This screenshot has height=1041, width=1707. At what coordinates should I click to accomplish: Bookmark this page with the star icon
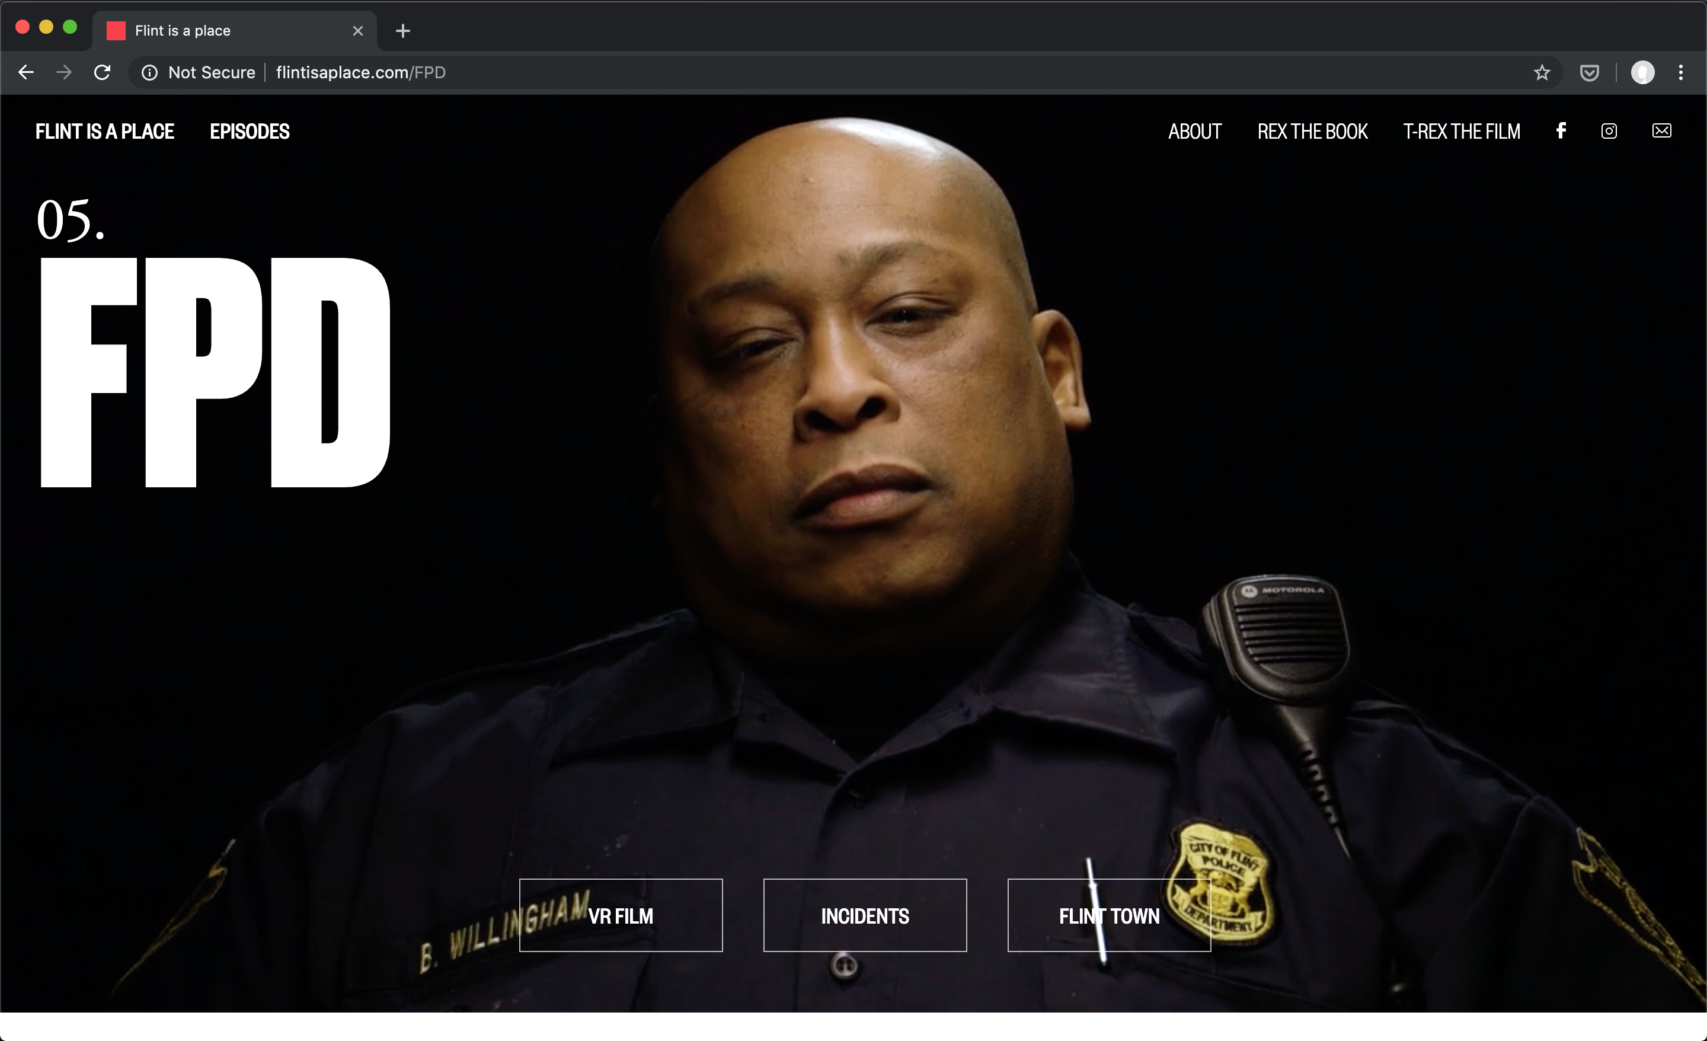(1542, 73)
